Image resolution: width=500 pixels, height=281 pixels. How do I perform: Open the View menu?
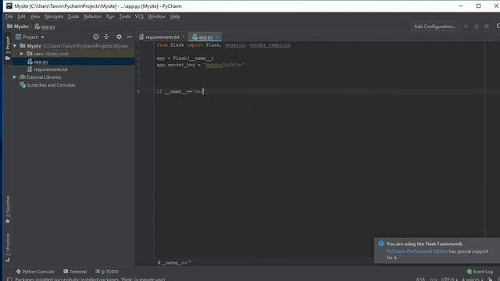click(x=35, y=16)
